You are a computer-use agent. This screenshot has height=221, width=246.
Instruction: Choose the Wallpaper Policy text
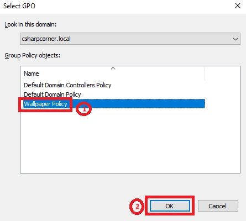point(45,104)
